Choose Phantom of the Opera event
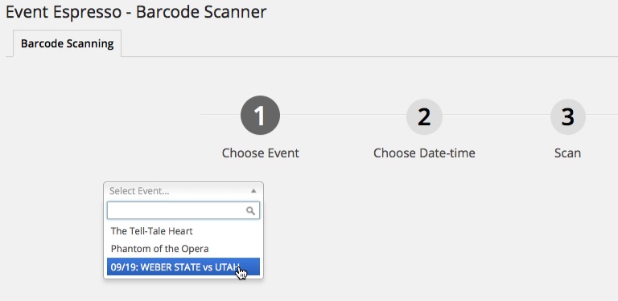Image resolution: width=618 pixels, height=301 pixels. coord(183,249)
